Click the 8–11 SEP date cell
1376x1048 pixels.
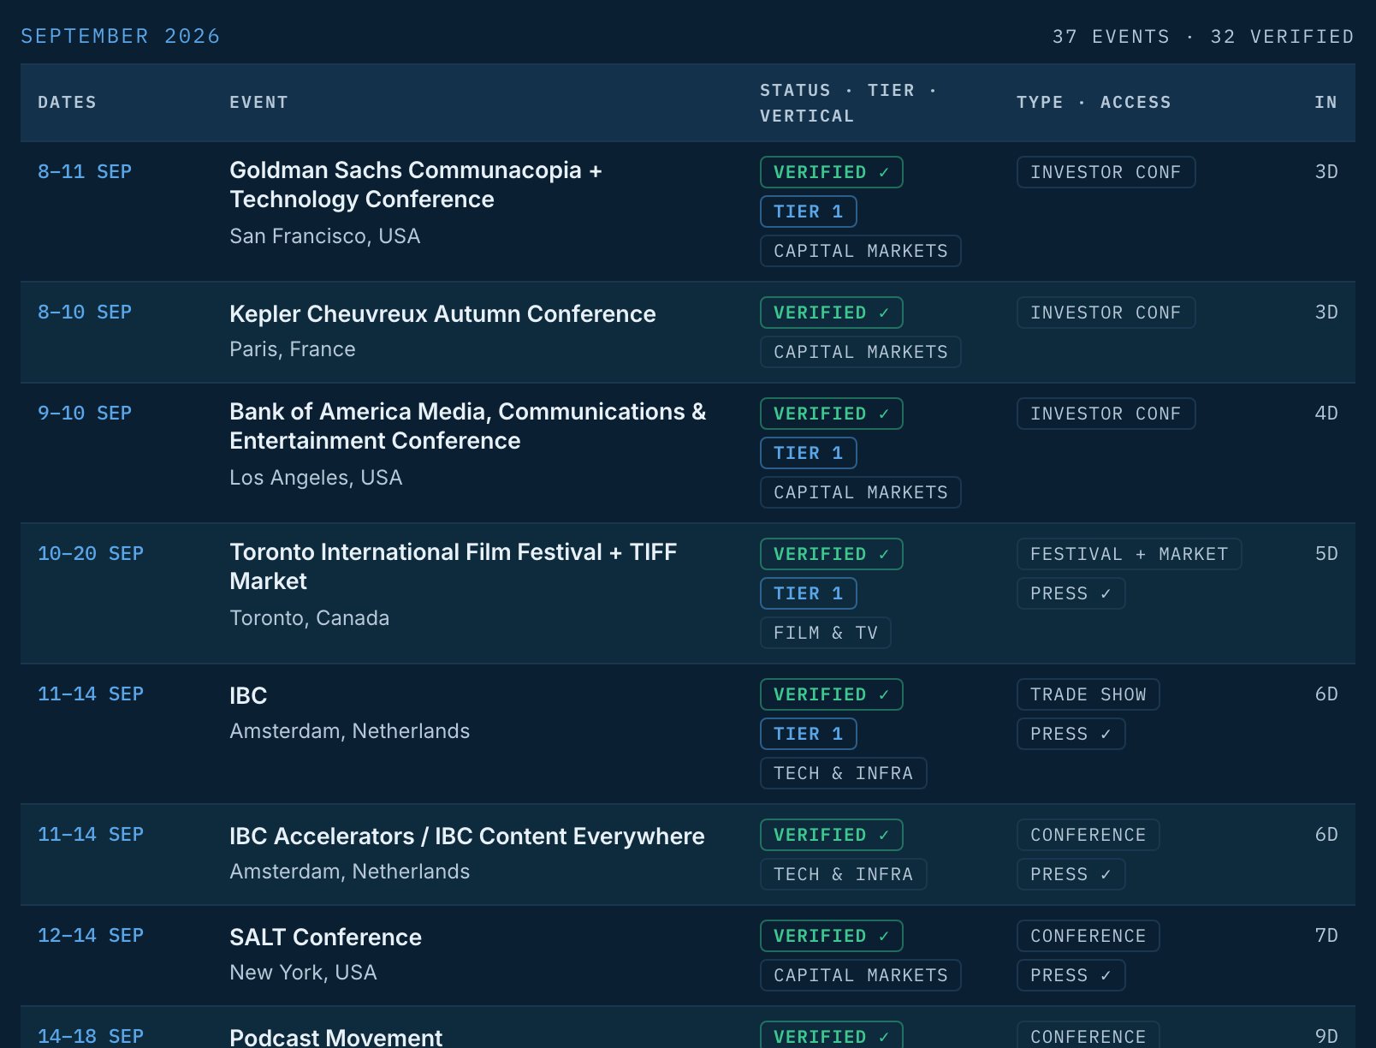[85, 172]
